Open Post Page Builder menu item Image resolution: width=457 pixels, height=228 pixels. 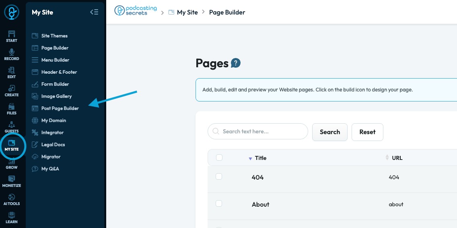pyautogui.click(x=60, y=108)
